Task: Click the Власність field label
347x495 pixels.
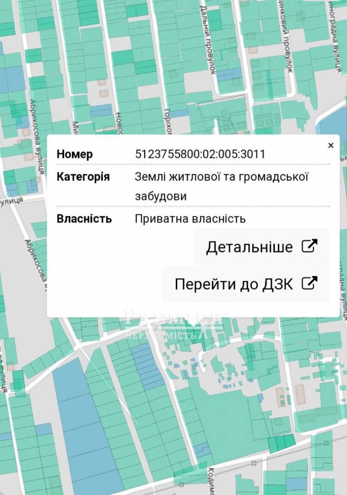Action: [84, 219]
